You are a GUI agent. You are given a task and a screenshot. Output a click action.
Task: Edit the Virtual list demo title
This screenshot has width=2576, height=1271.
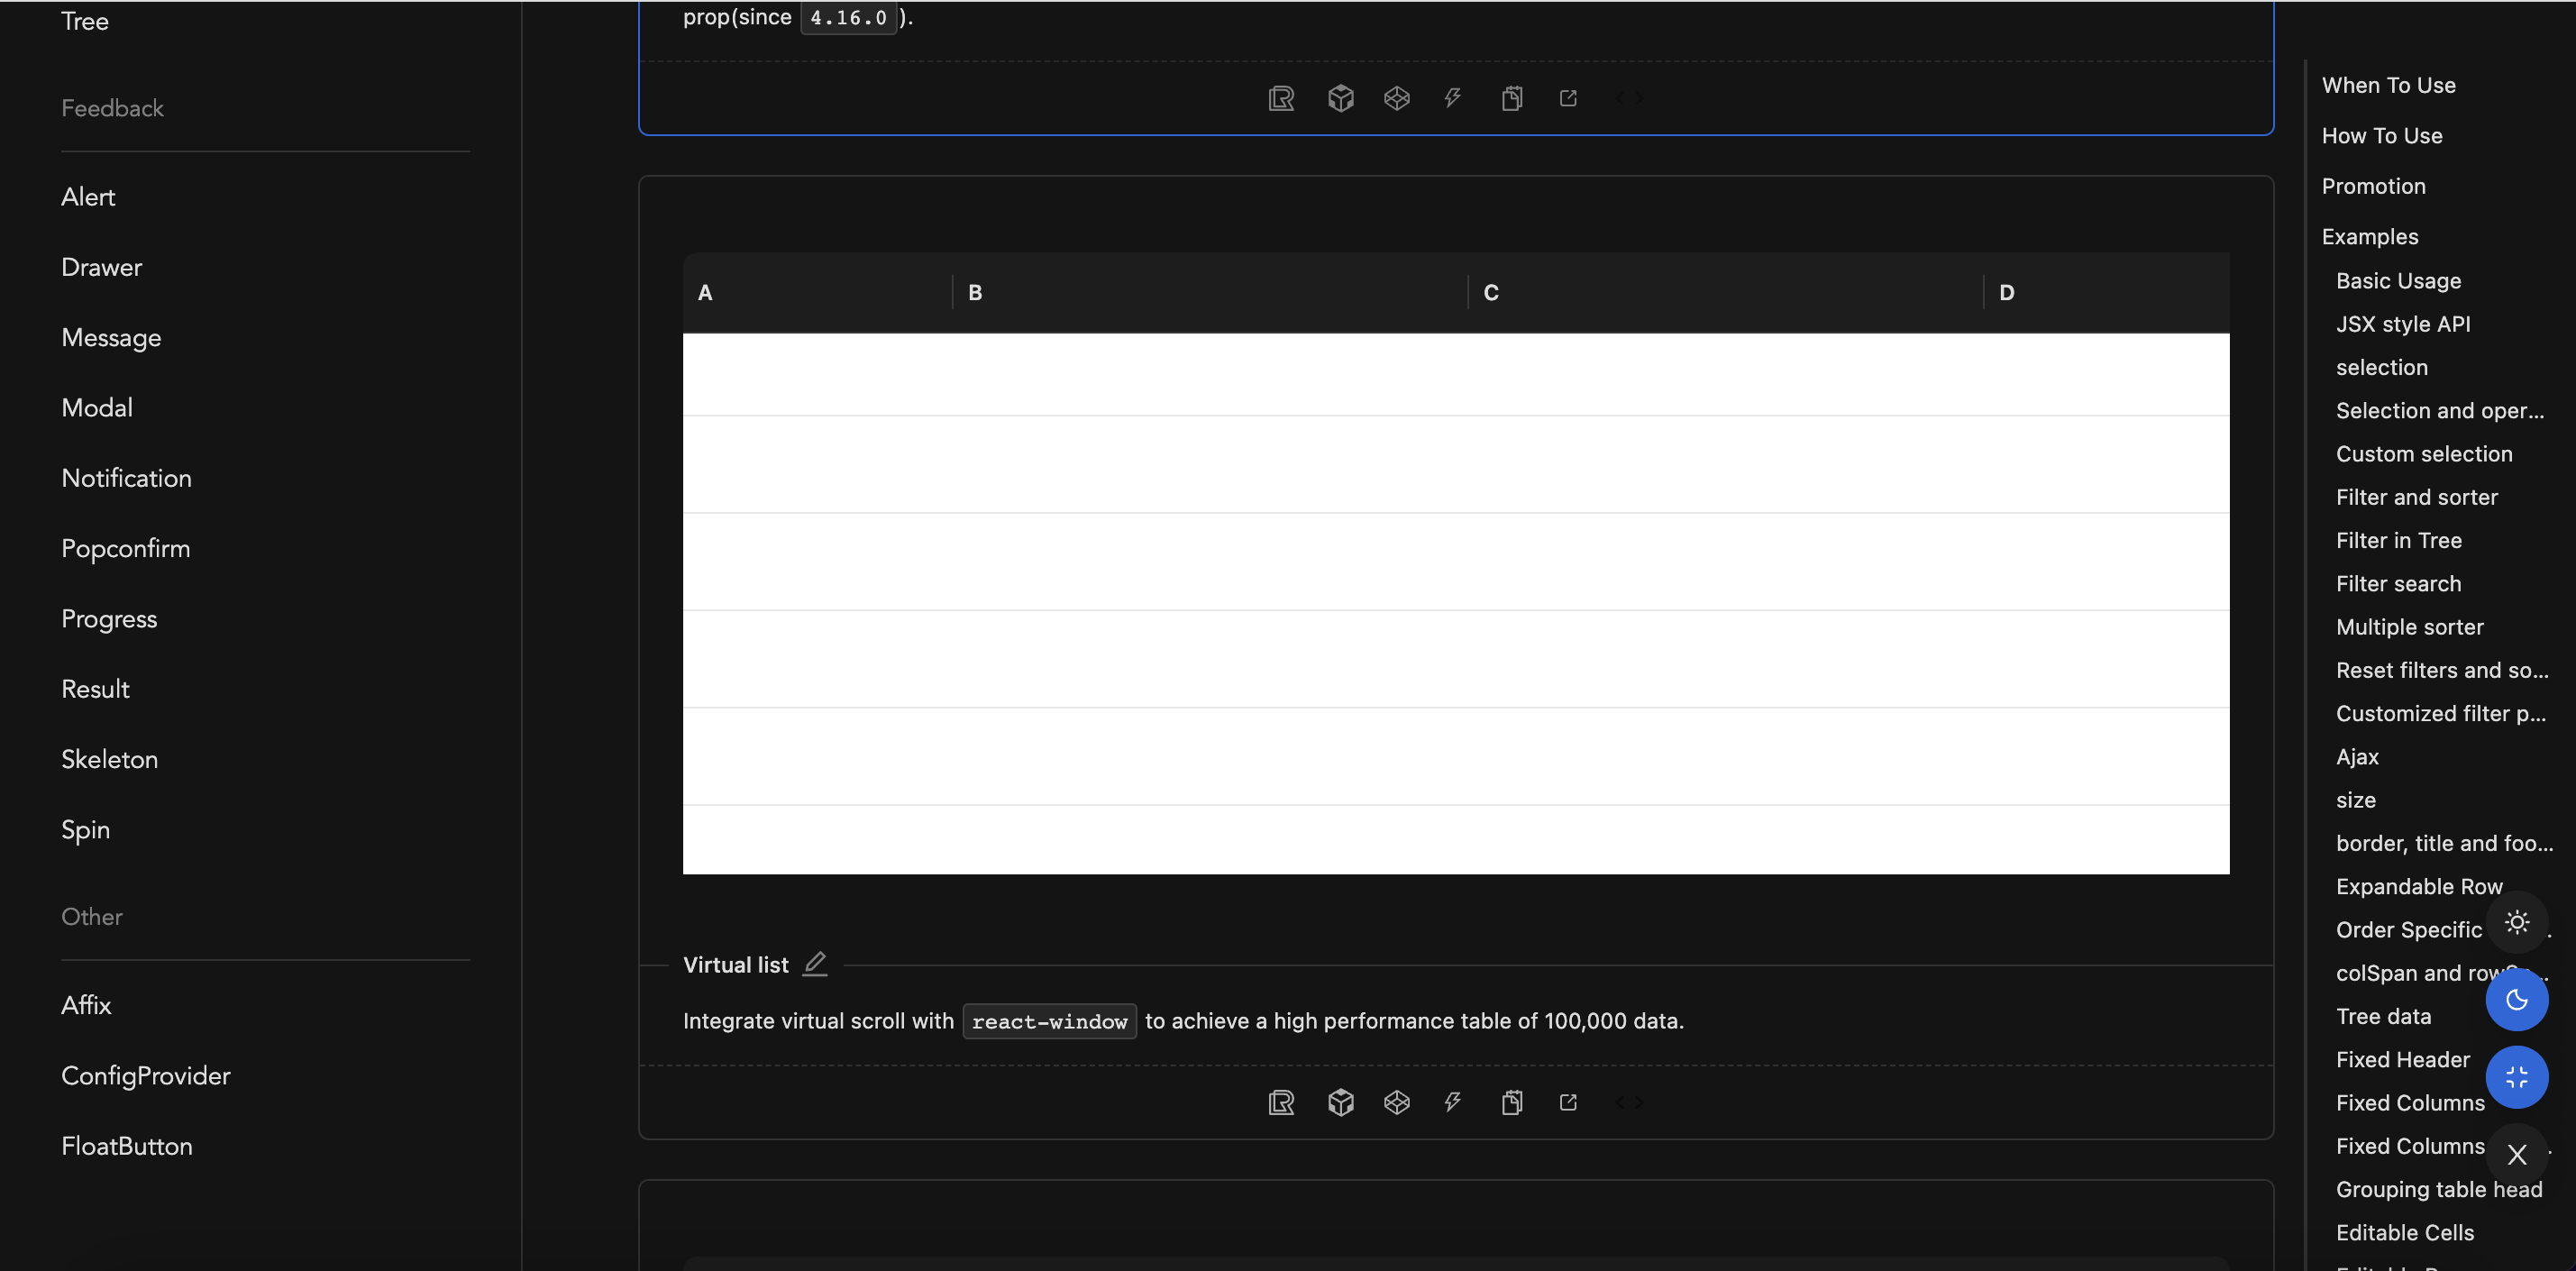(815, 963)
